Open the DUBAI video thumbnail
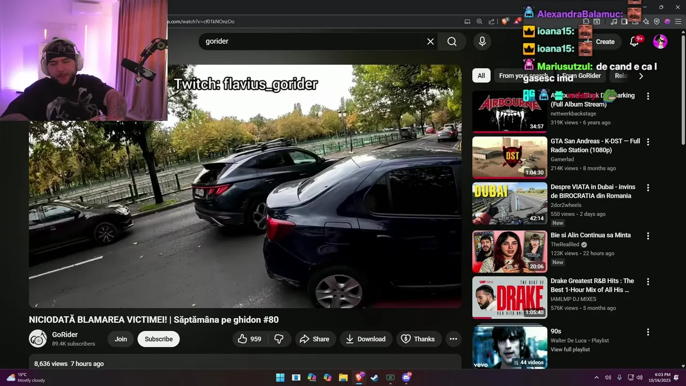Screen dimensions: 686x386 (510, 203)
